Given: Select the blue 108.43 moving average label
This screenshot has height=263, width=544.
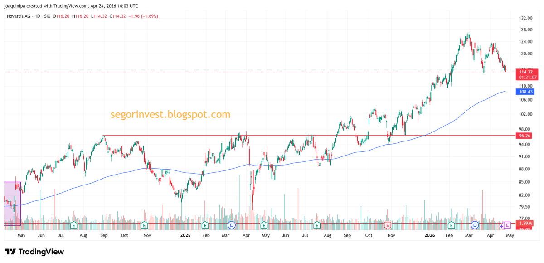Looking at the screenshot, I should pos(525,92).
